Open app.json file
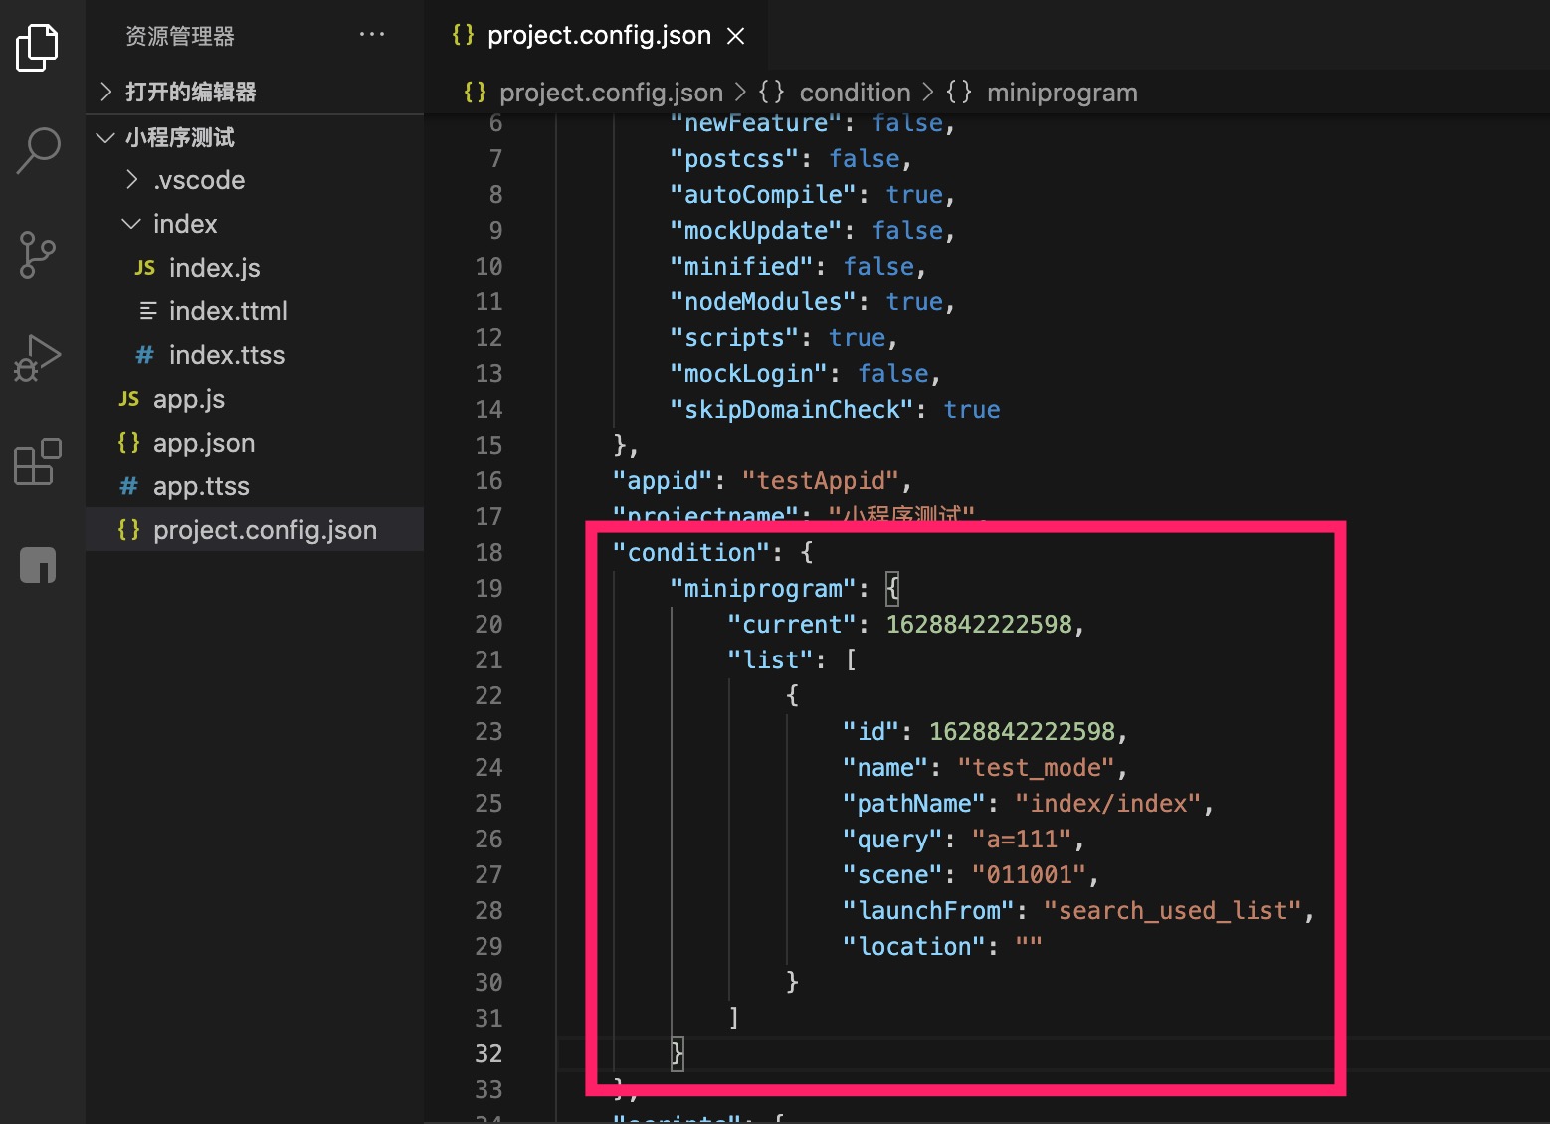1550x1124 pixels. click(255, 443)
